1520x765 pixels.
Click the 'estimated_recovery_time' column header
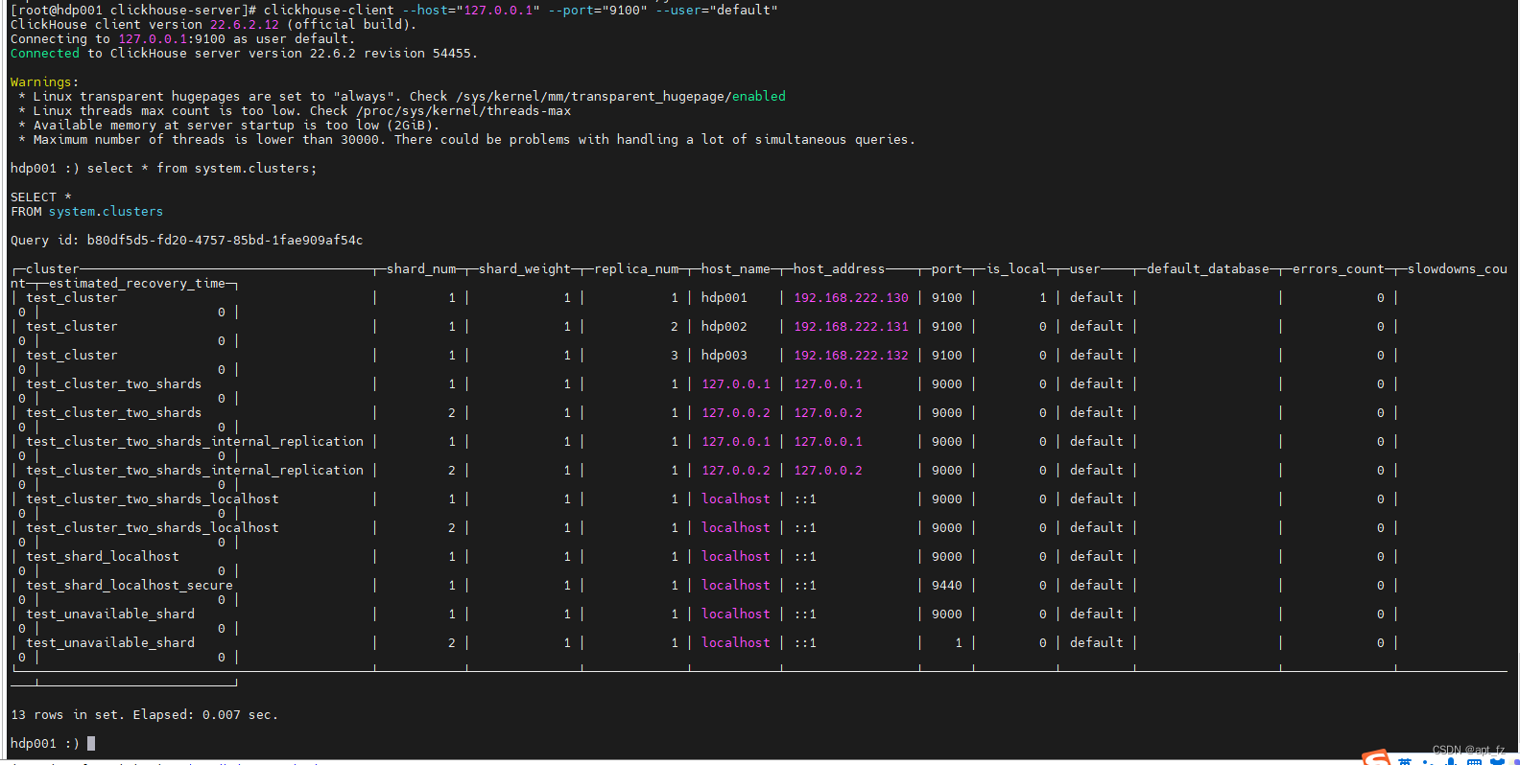[x=137, y=284]
